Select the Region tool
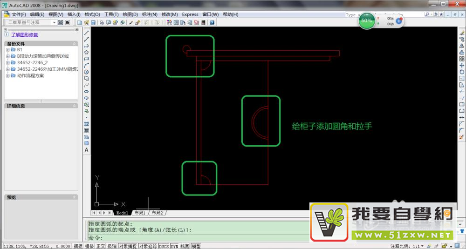Screen dimensions: 466x249 [87, 137]
